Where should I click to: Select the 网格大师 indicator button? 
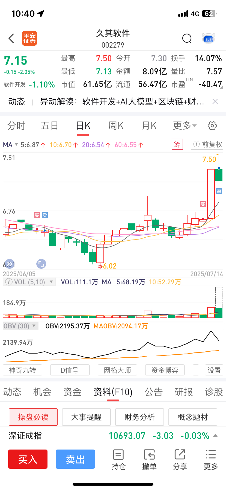coord(117,370)
